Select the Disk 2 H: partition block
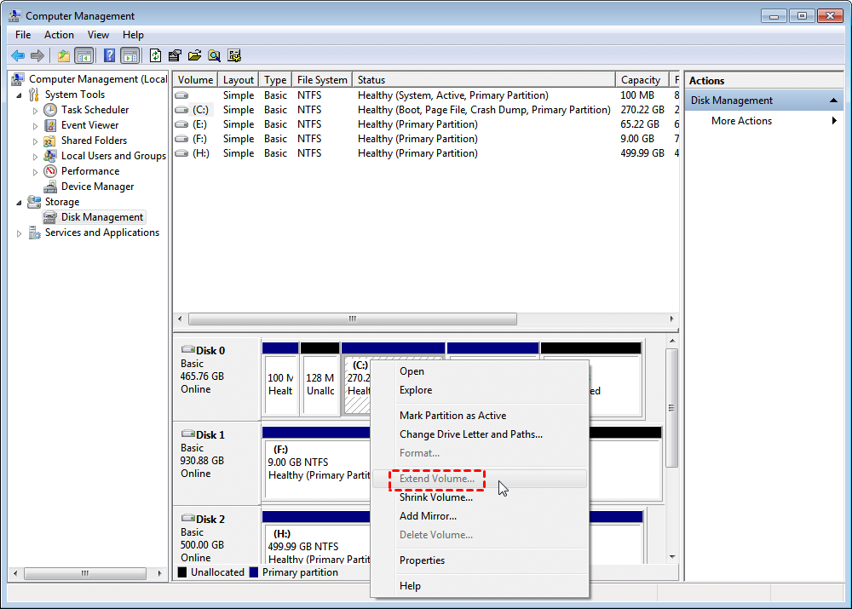 click(x=317, y=544)
